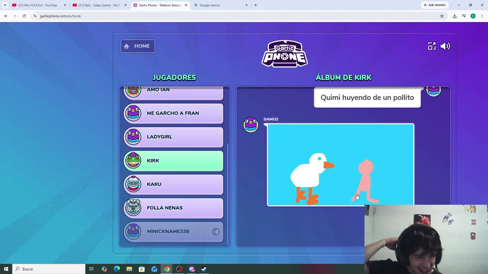Open AMO IAN's album
The height and width of the screenshot is (274, 488).
(x=173, y=92)
